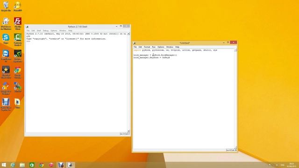Click the Windows Start button
Image resolution: width=299 pixels, height=168 pixels.
[x=4, y=165]
